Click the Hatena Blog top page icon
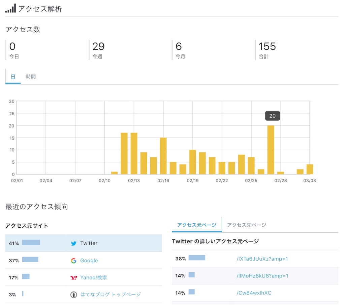Screen dimensions: 345x305 pos(73,295)
